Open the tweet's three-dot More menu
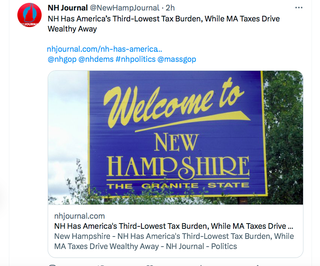This screenshot has width=320, height=266. [299, 8]
